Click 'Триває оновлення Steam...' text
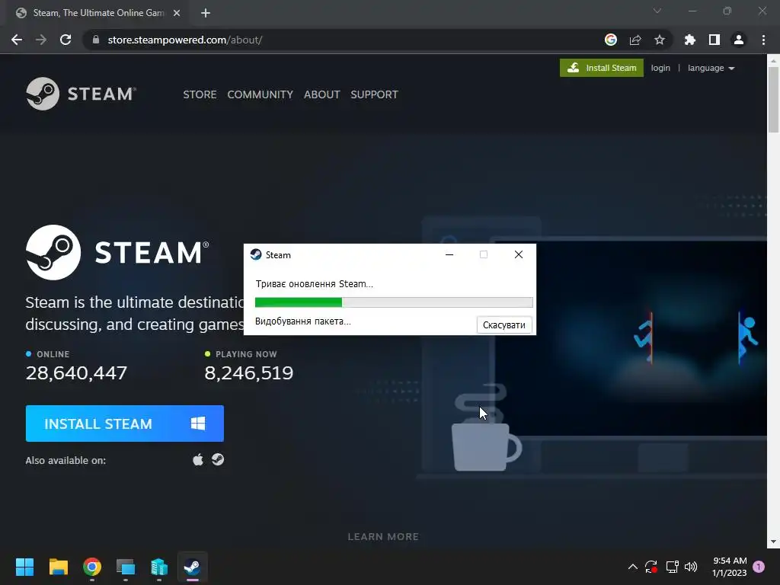The width and height of the screenshot is (780, 585). 314,284
